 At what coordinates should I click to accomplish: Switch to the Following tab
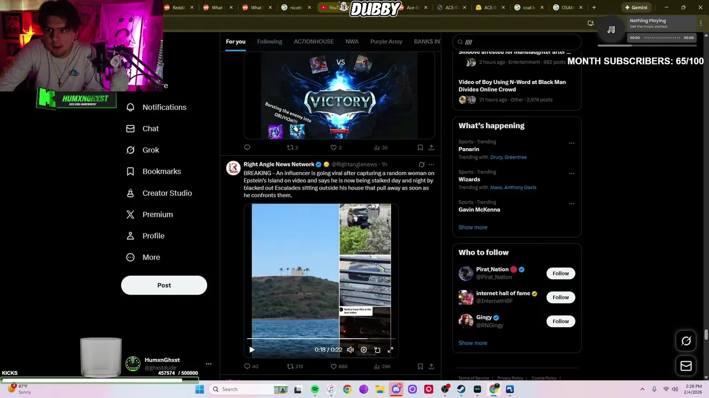click(x=269, y=41)
